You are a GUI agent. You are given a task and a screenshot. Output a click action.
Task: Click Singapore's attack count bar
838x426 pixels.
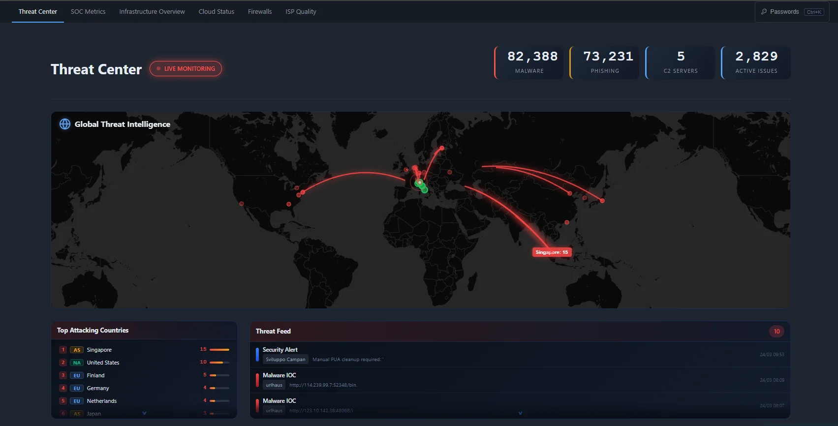coord(219,350)
